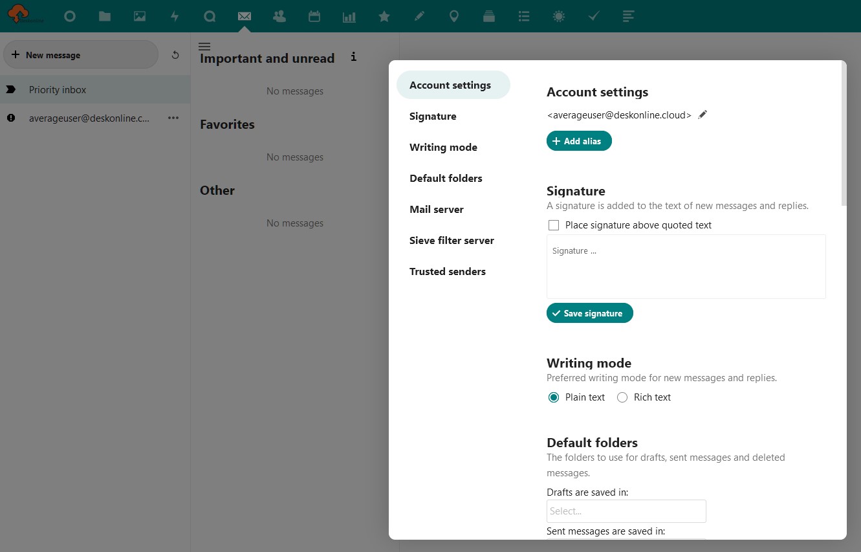Go to Trusted senders settings section
The height and width of the screenshot is (552, 861).
click(453, 272)
